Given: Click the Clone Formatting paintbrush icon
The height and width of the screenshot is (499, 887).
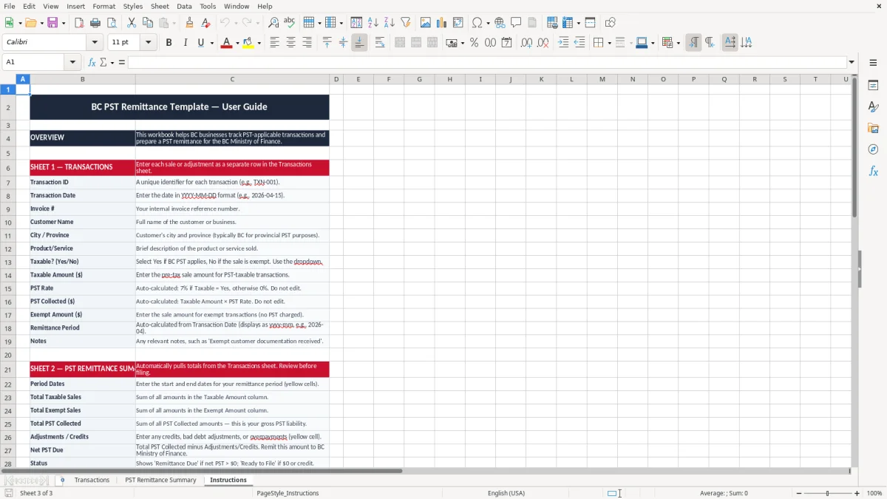Looking at the screenshot, I should click(x=190, y=23).
